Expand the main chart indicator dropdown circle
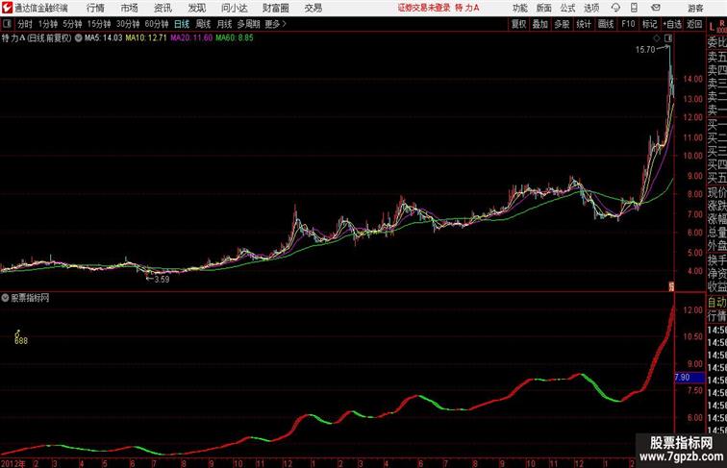This screenshot has width=727, height=468. 78,38
